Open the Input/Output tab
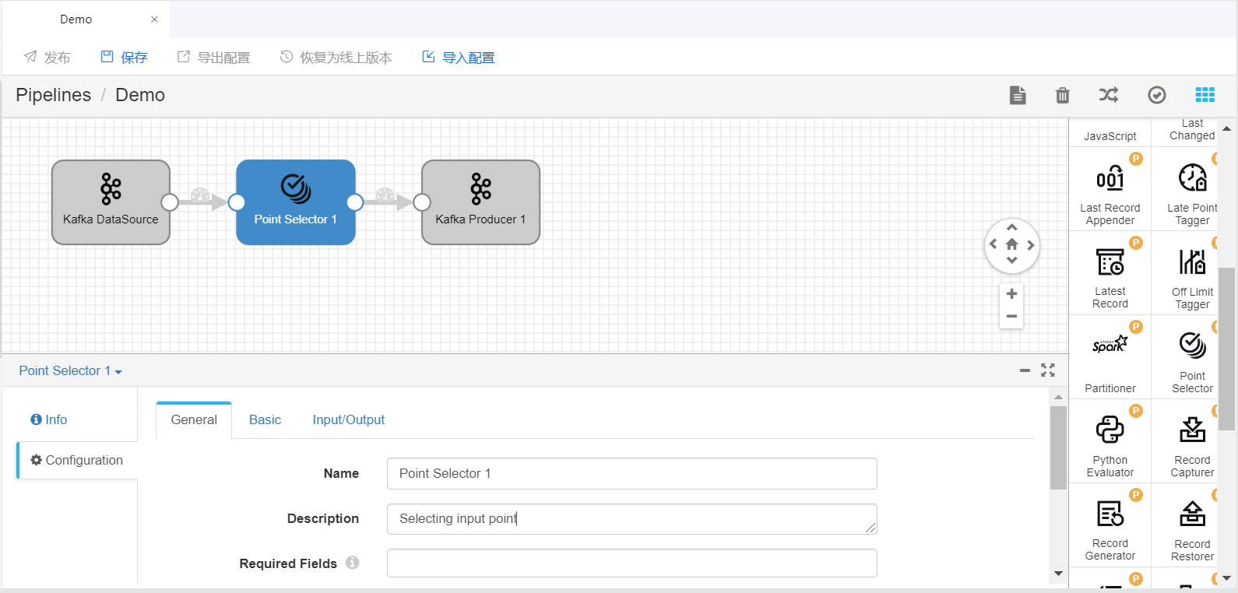The height and width of the screenshot is (593, 1238). 348,420
